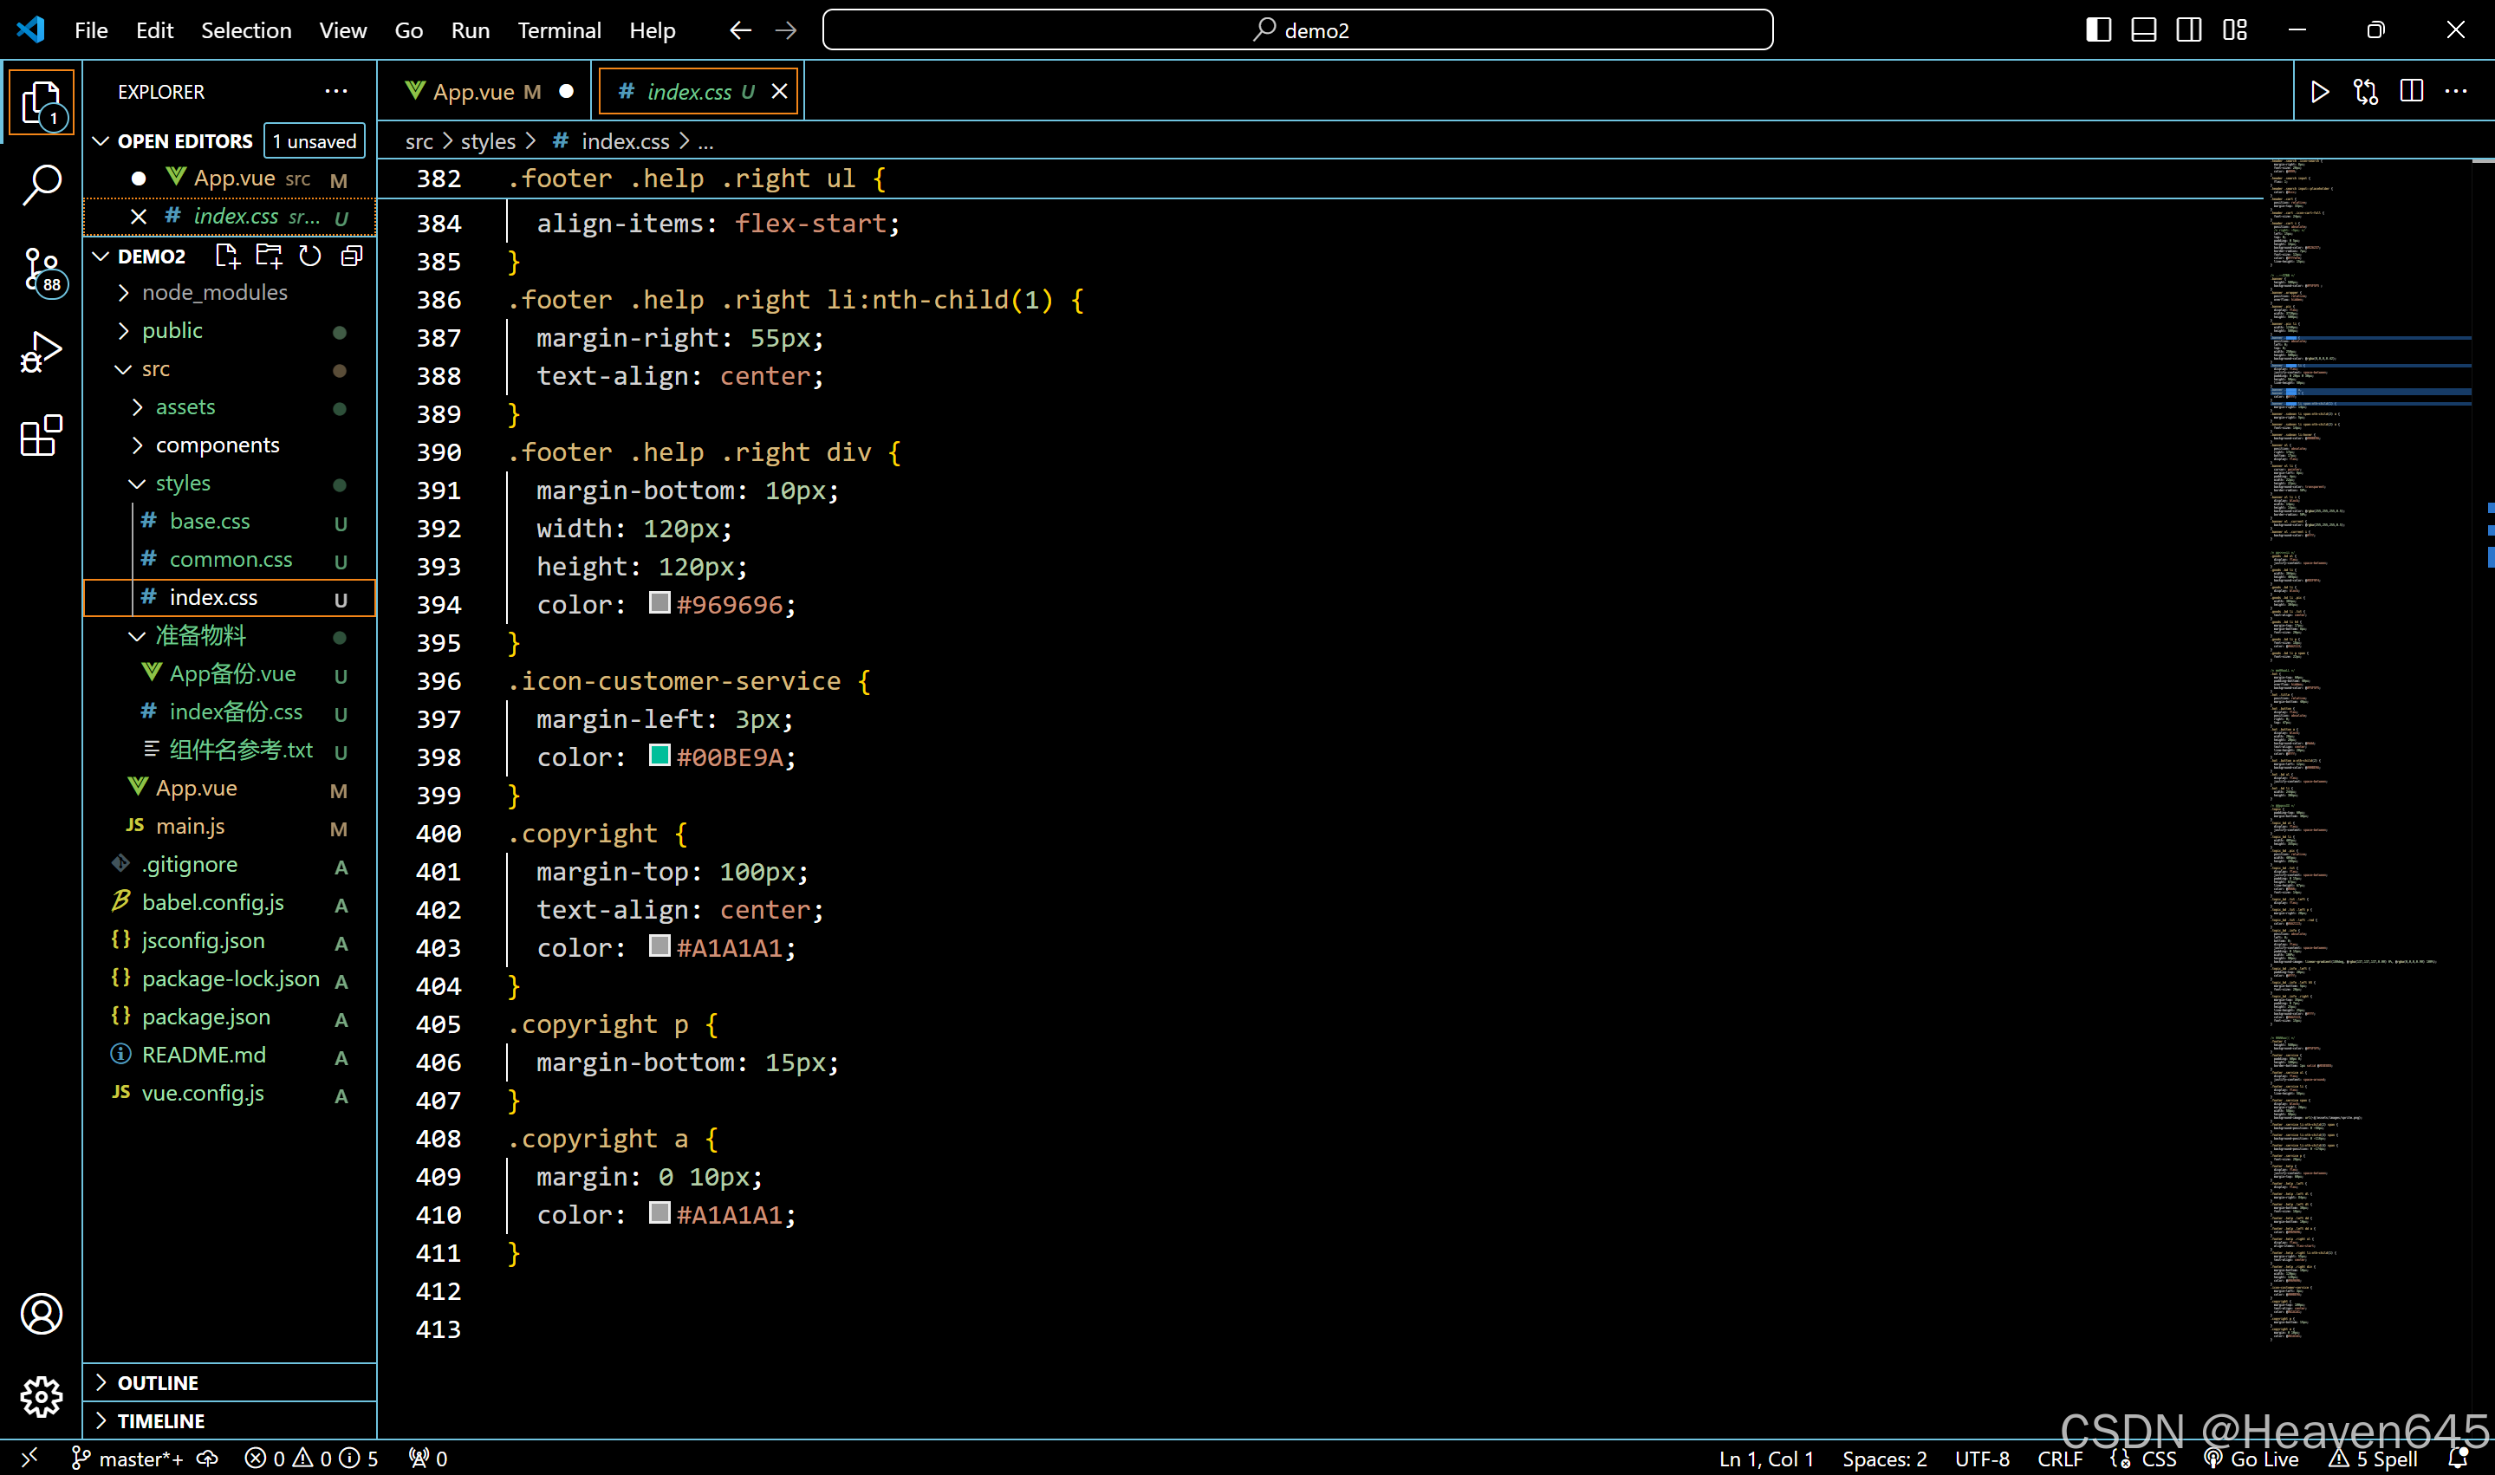The height and width of the screenshot is (1475, 2495).
Task: Click the demo2 command center search box
Action: [1297, 31]
